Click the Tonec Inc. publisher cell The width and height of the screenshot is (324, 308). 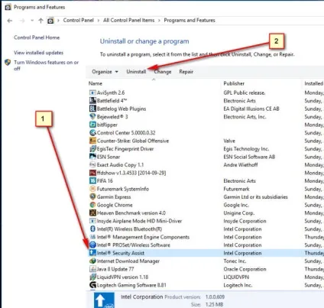pyautogui.click(x=235, y=261)
